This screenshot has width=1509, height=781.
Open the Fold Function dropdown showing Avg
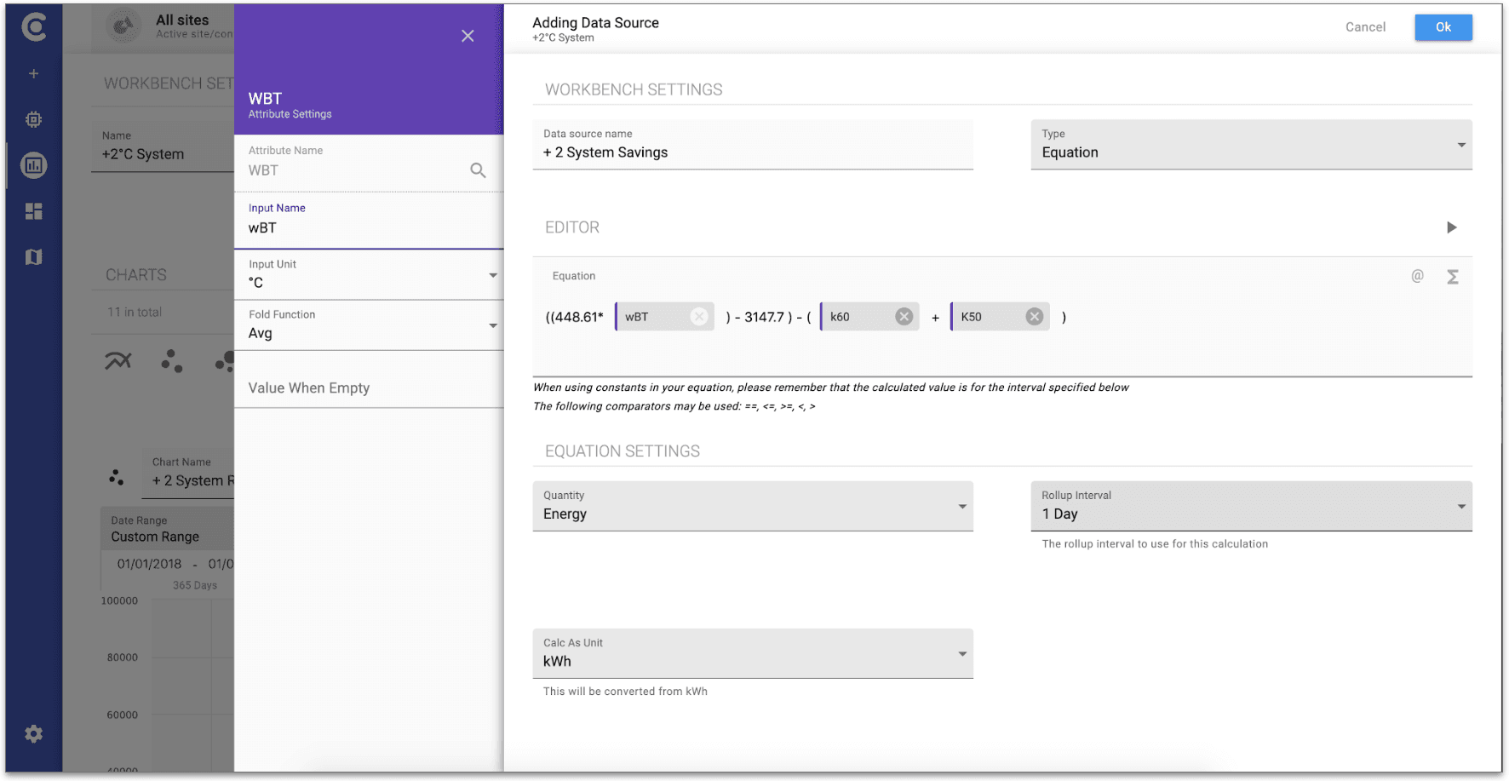492,325
